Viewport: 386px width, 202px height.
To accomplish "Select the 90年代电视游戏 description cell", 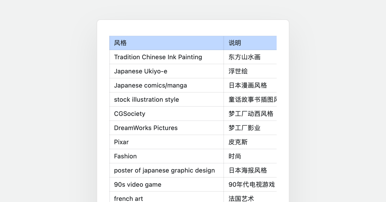I will click(x=252, y=184).
